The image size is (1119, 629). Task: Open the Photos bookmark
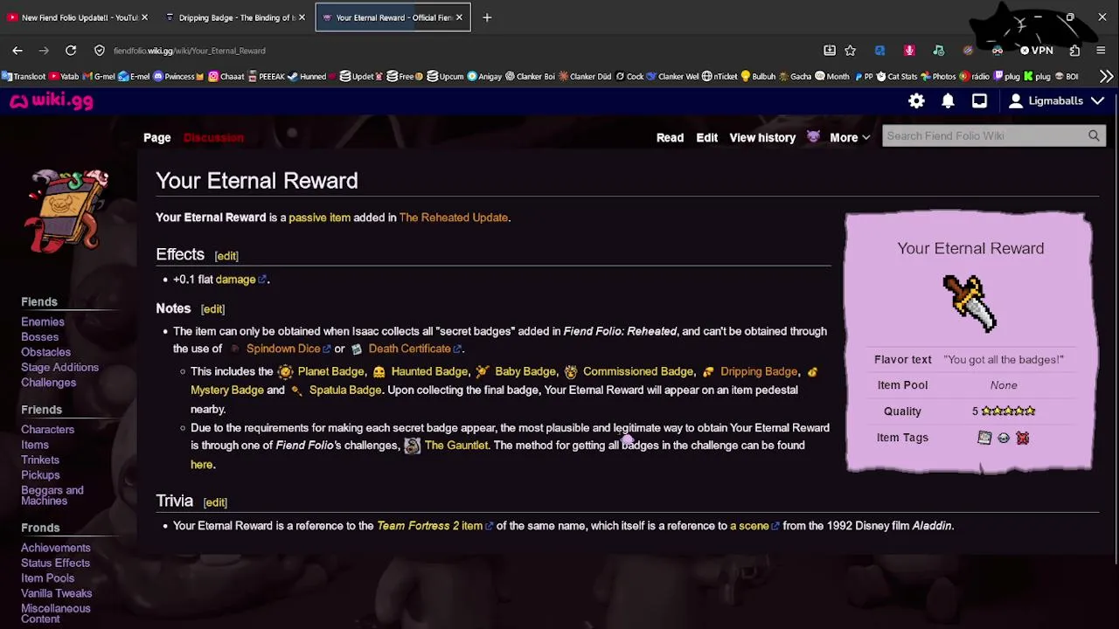937,77
